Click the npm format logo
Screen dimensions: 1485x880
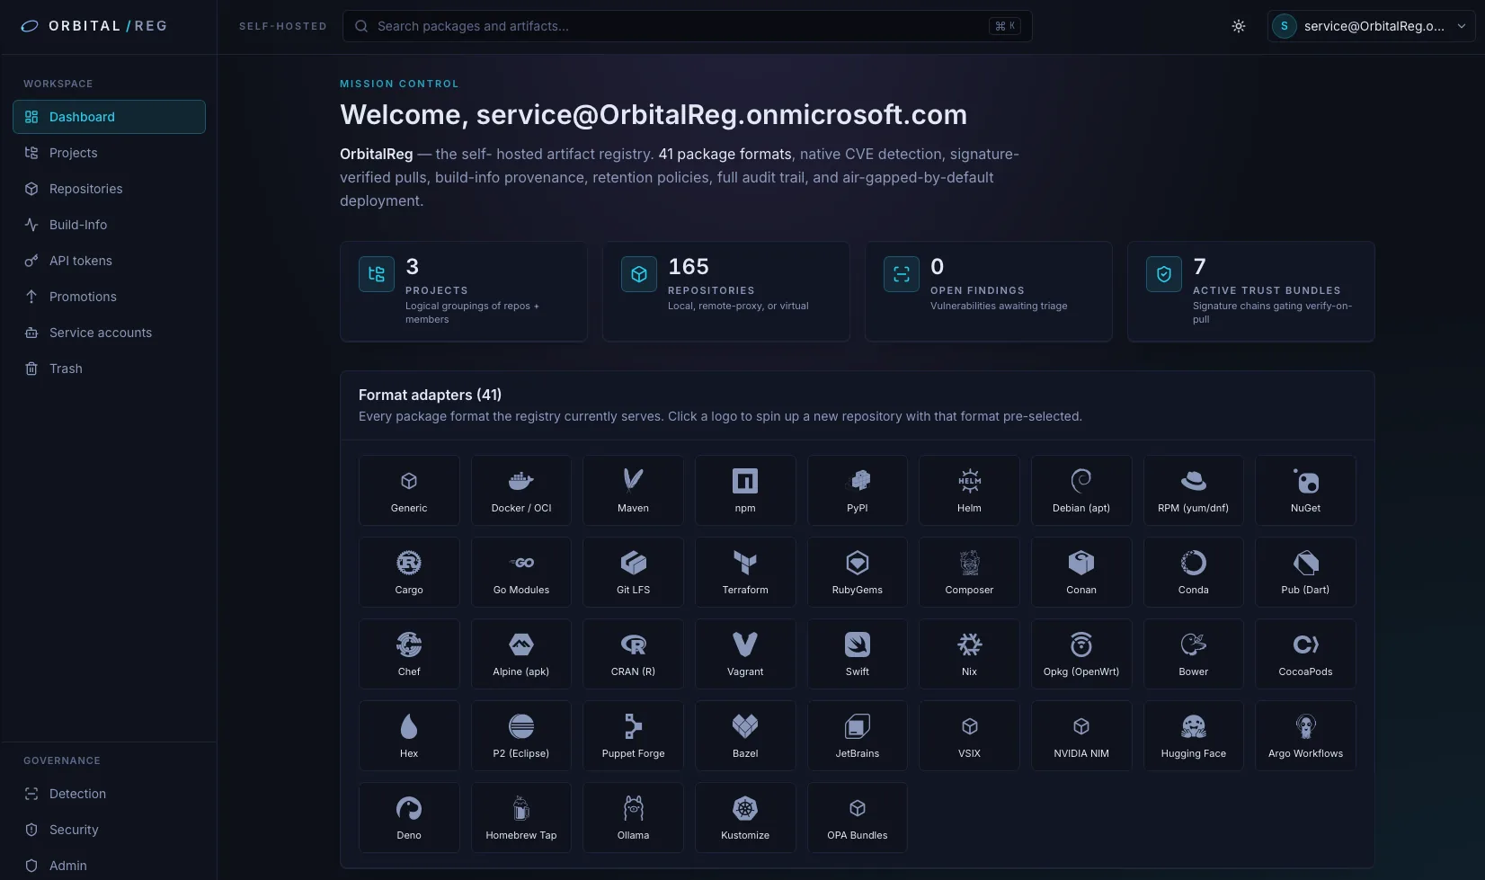click(745, 490)
